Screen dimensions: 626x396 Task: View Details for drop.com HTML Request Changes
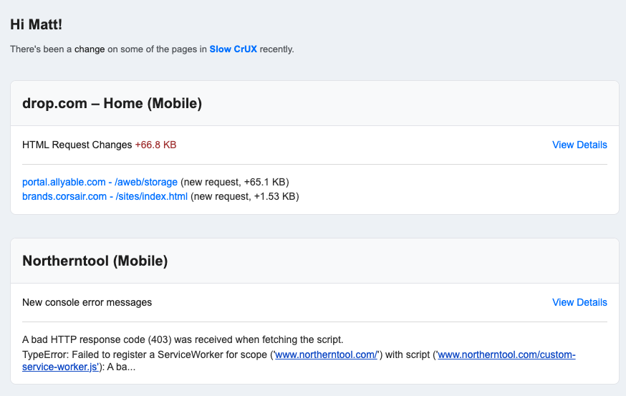pos(579,145)
